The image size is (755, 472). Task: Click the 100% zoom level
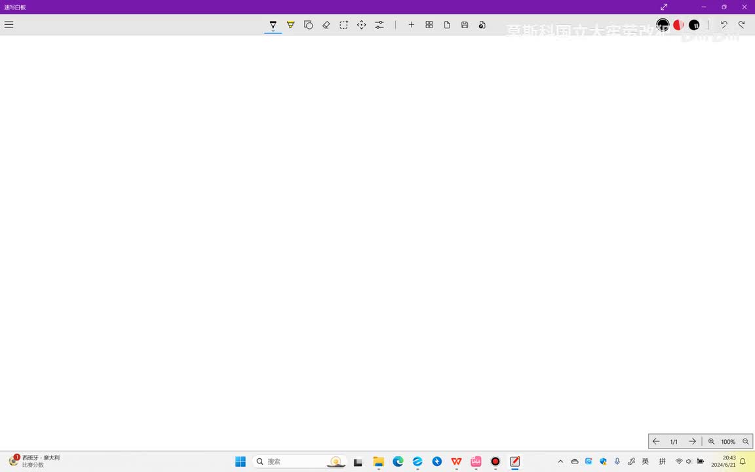pos(728,442)
